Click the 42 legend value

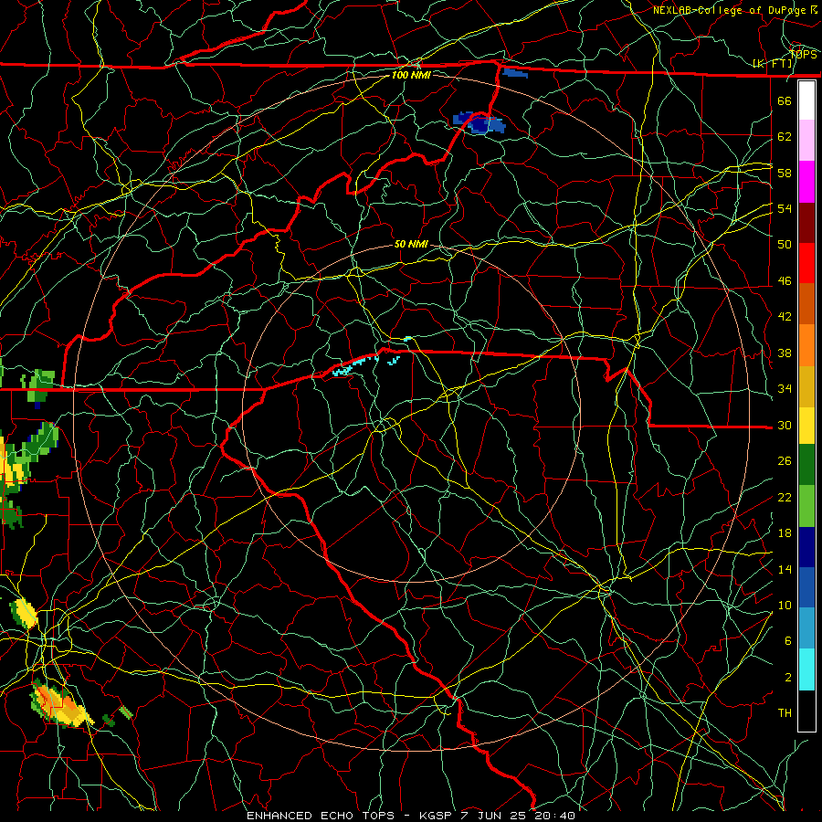pyautogui.click(x=785, y=317)
